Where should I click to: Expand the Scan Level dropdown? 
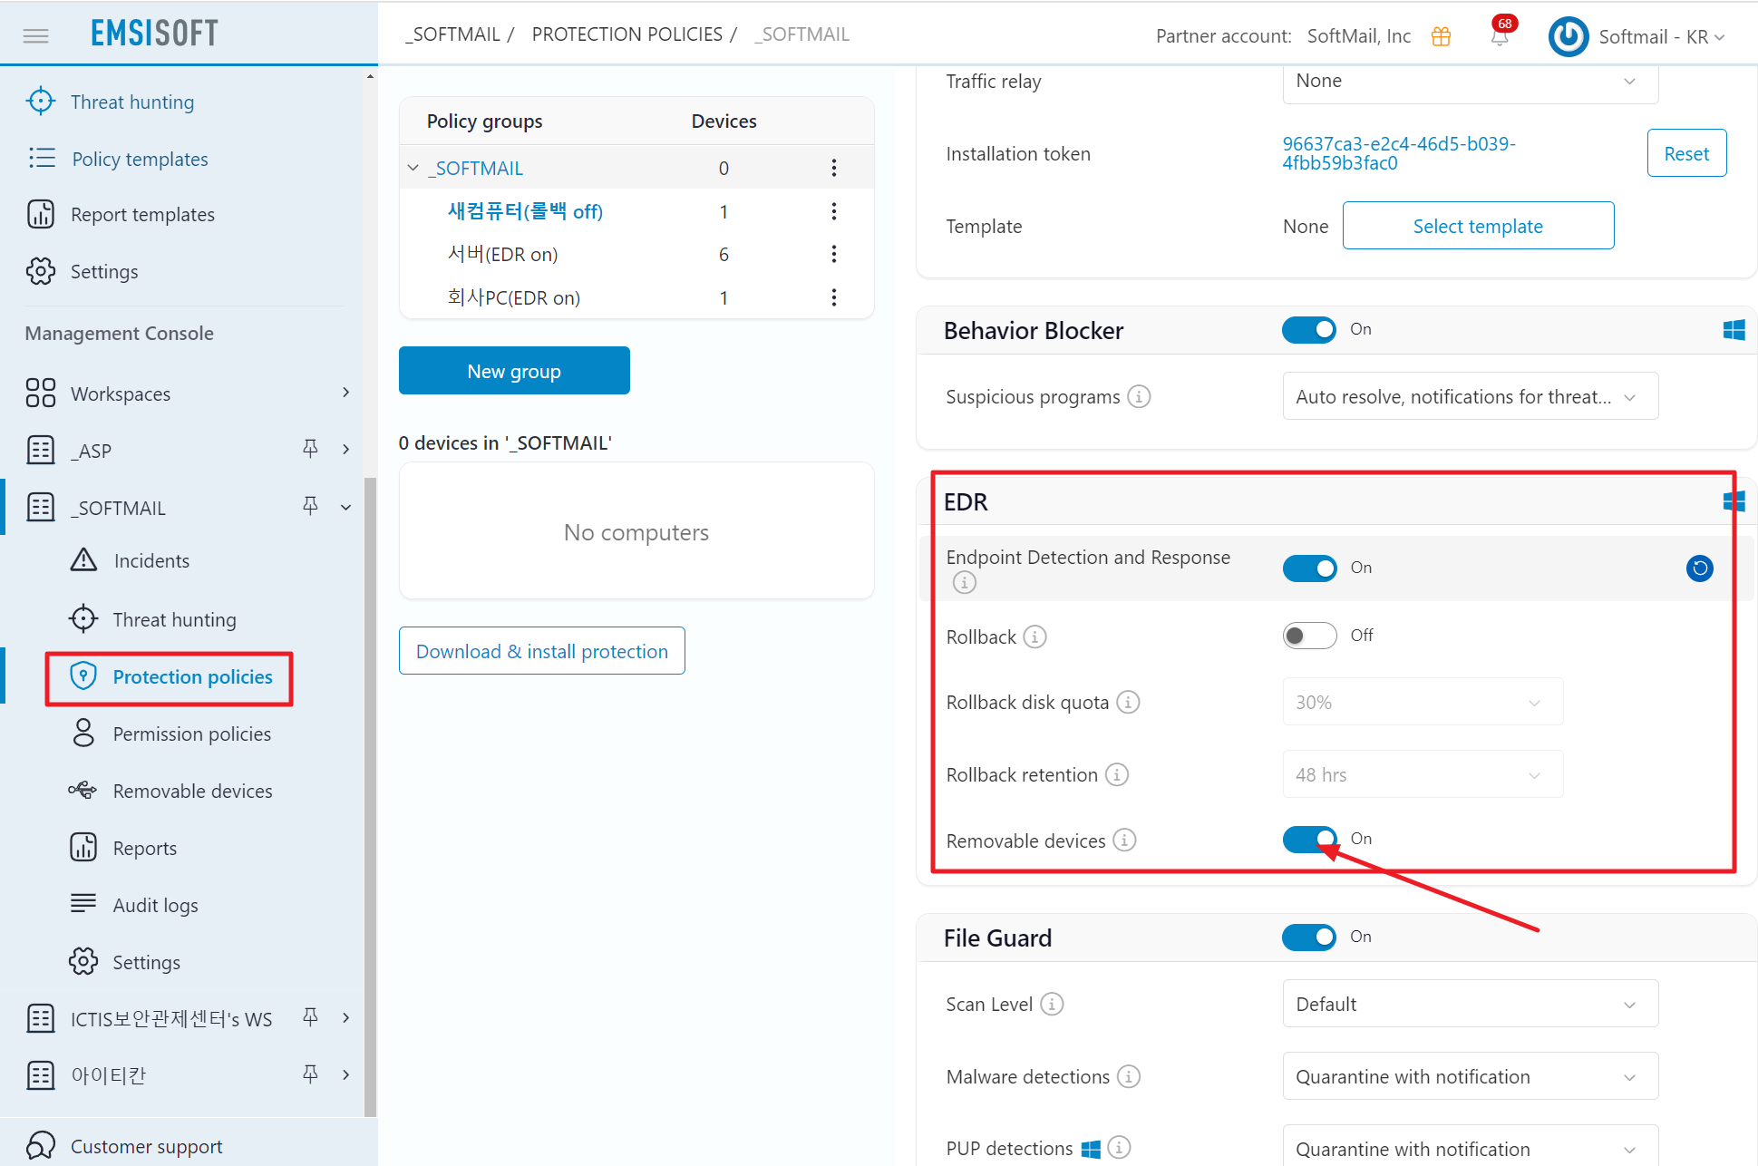[x=1470, y=1004]
